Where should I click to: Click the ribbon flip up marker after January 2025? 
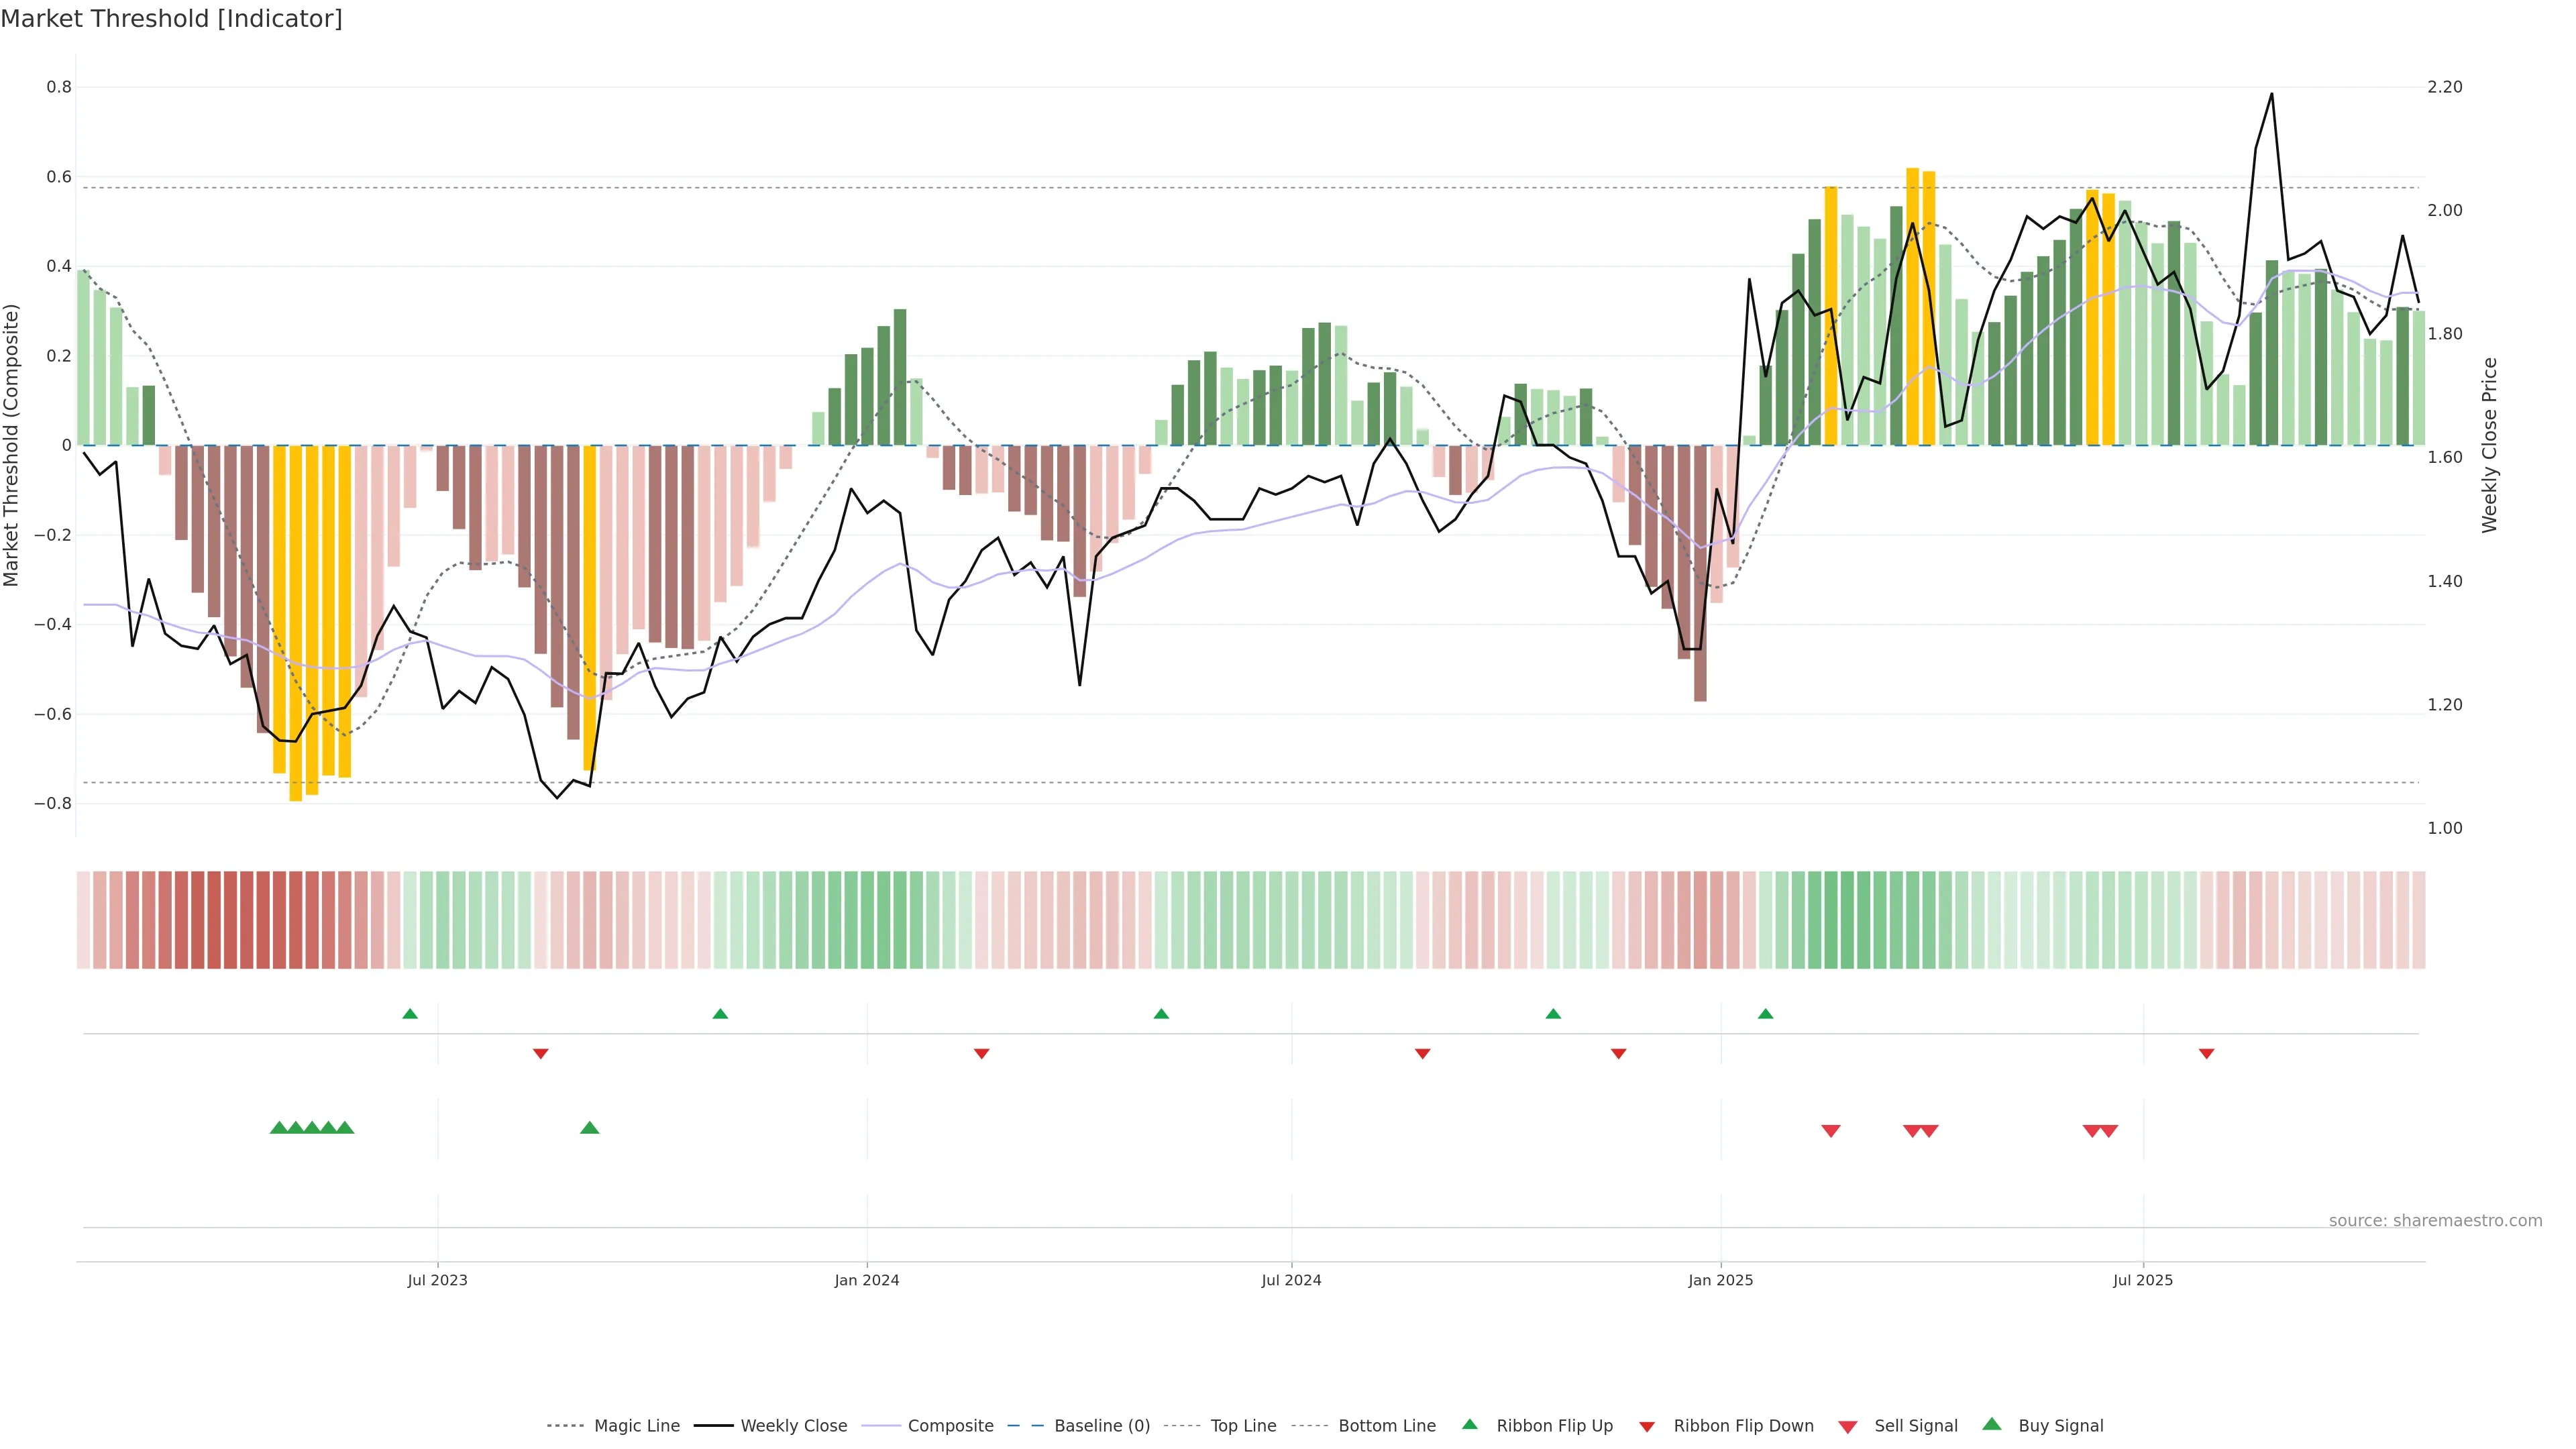pos(1766,1014)
